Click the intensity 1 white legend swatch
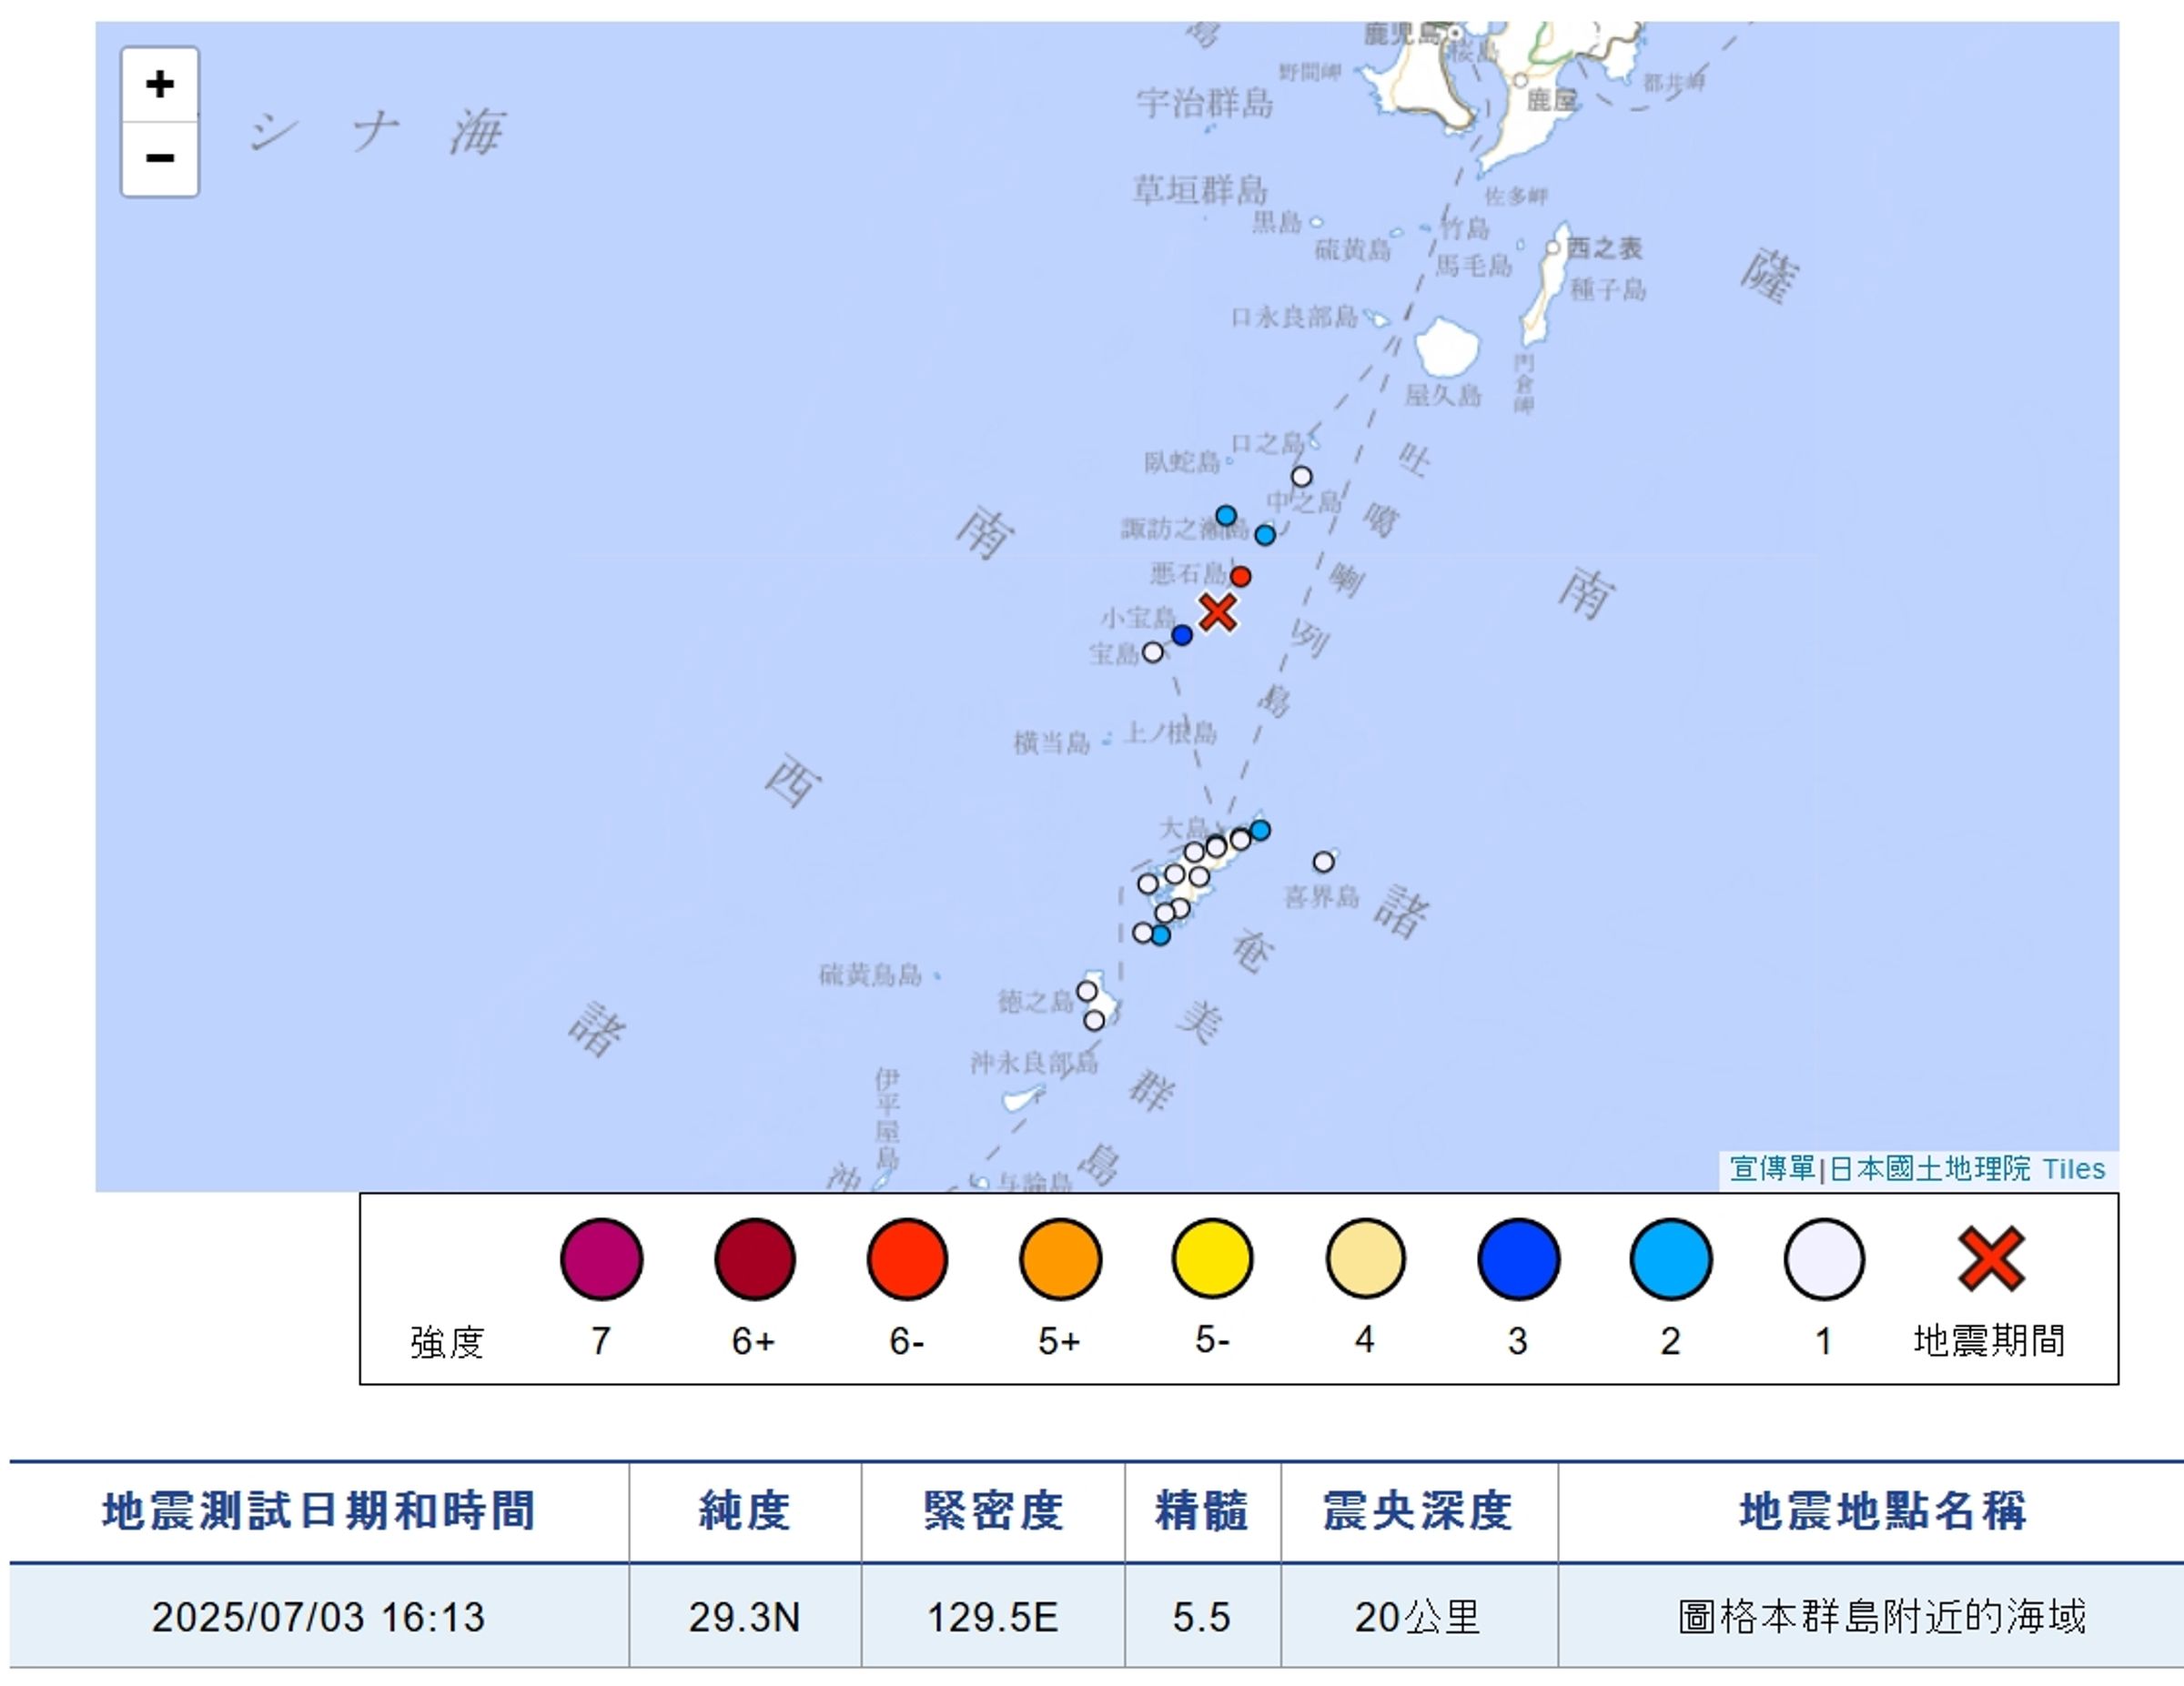The image size is (2184, 1686). (x=1823, y=1259)
